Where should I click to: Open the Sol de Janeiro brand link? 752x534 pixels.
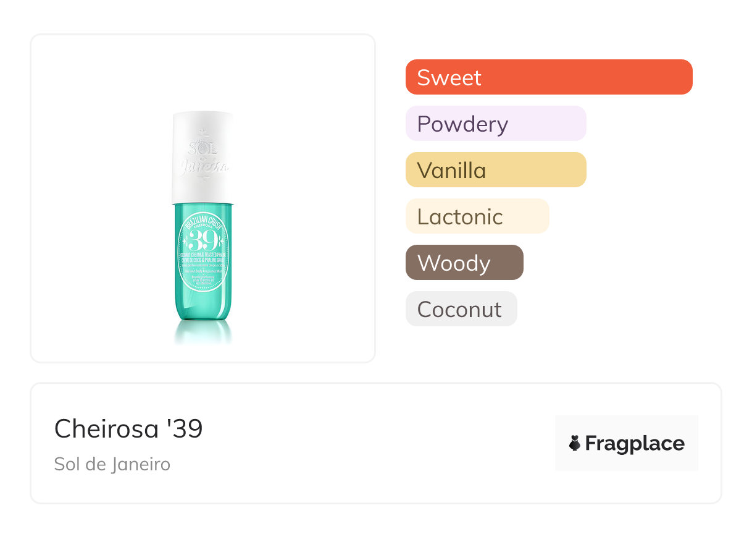(x=112, y=464)
